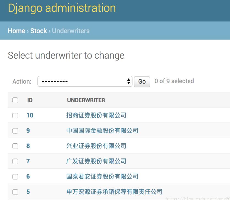230x200 pixels.
Task: Click the Django administration site header
Action: (x=62, y=8)
